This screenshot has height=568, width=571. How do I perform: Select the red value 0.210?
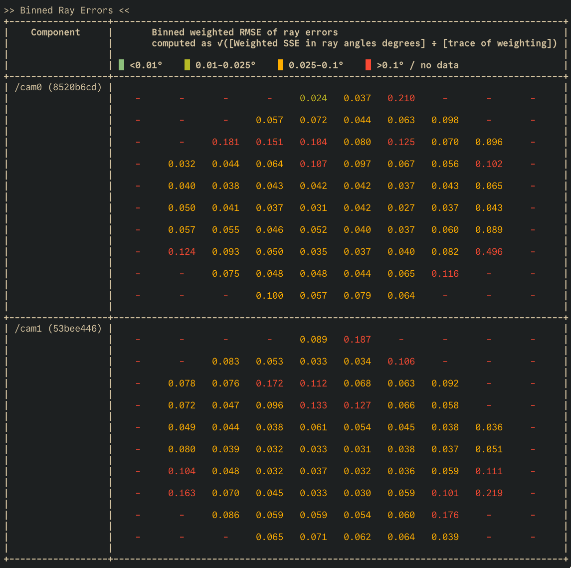401,98
